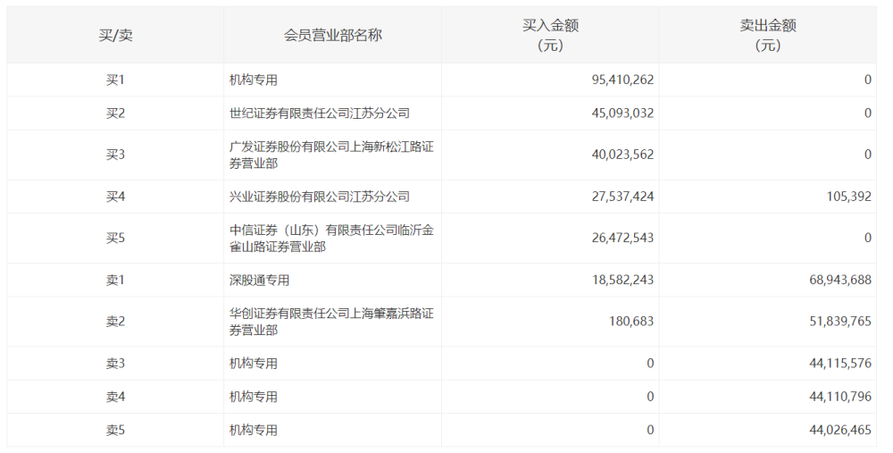
Task: Click 深股通专用 in the 卖1 row
Action: pyautogui.click(x=259, y=280)
